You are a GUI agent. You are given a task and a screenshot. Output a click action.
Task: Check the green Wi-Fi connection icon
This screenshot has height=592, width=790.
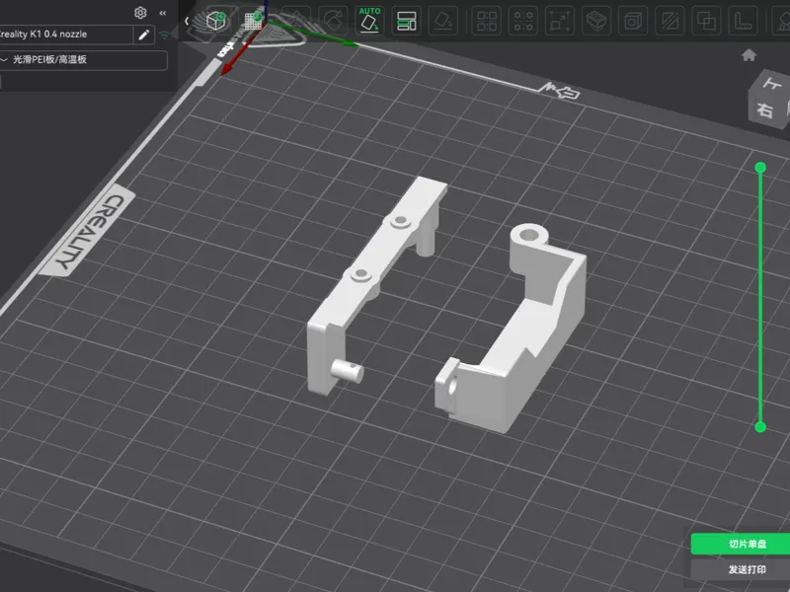tap(164, 36)
